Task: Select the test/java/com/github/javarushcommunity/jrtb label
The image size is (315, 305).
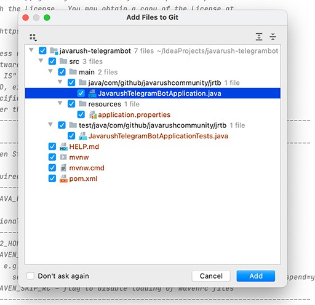Action: [x=153, y=125]
